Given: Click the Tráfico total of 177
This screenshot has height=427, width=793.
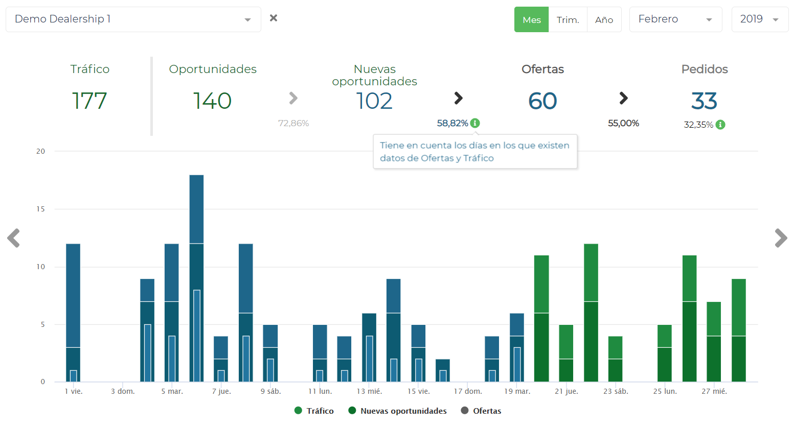Looking at the screenshot, I should point(89,101).
